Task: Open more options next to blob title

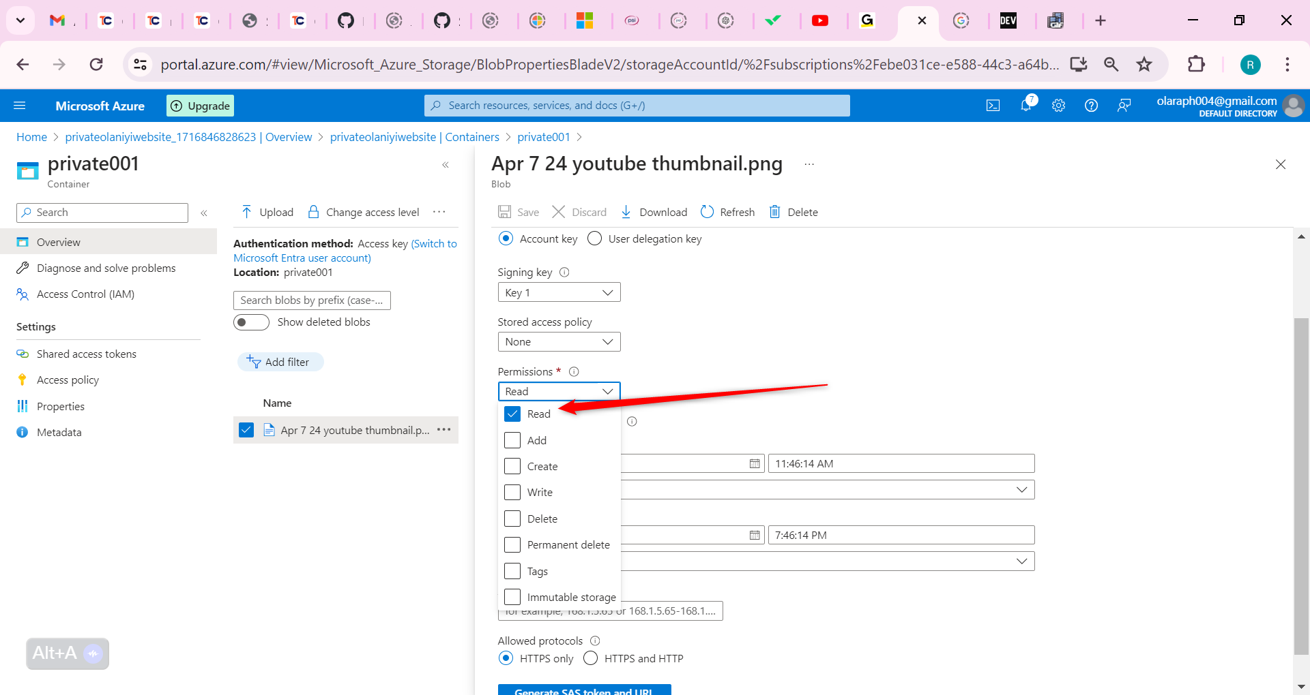Action: coord(809,164)
